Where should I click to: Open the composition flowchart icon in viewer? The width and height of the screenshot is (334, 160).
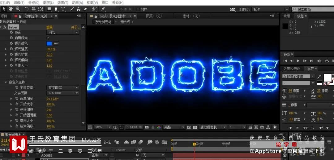[268, 127]
